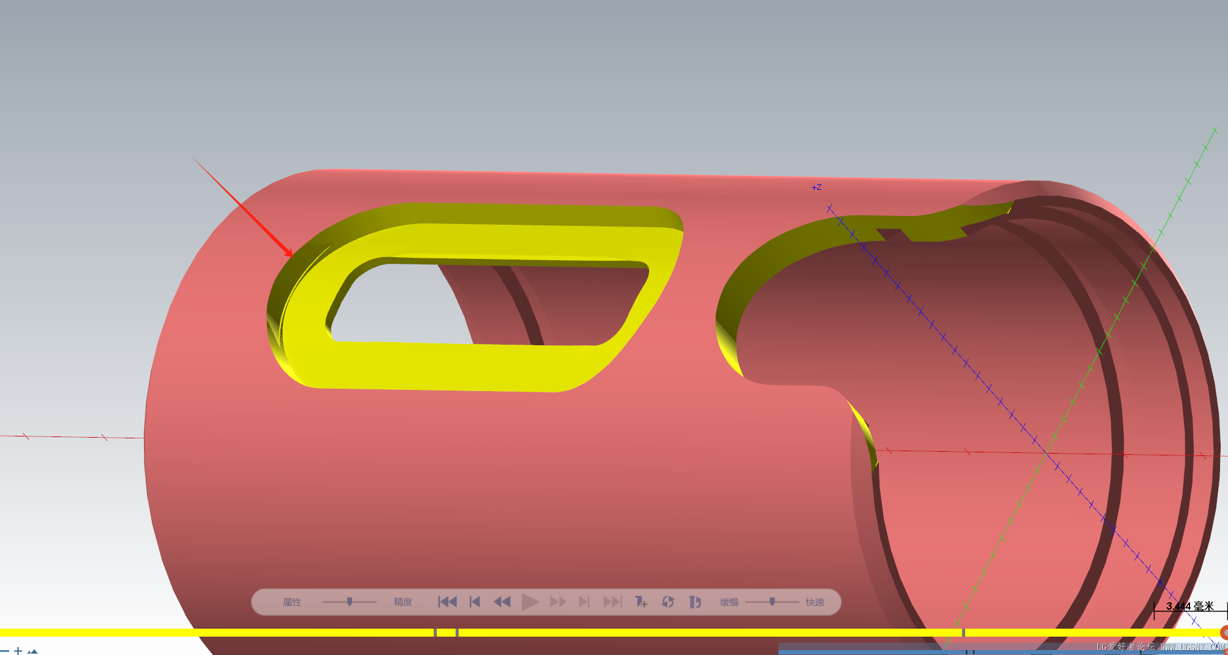
Task: Click the yellow simulation timeline bar
Action: tap(612, 632)
